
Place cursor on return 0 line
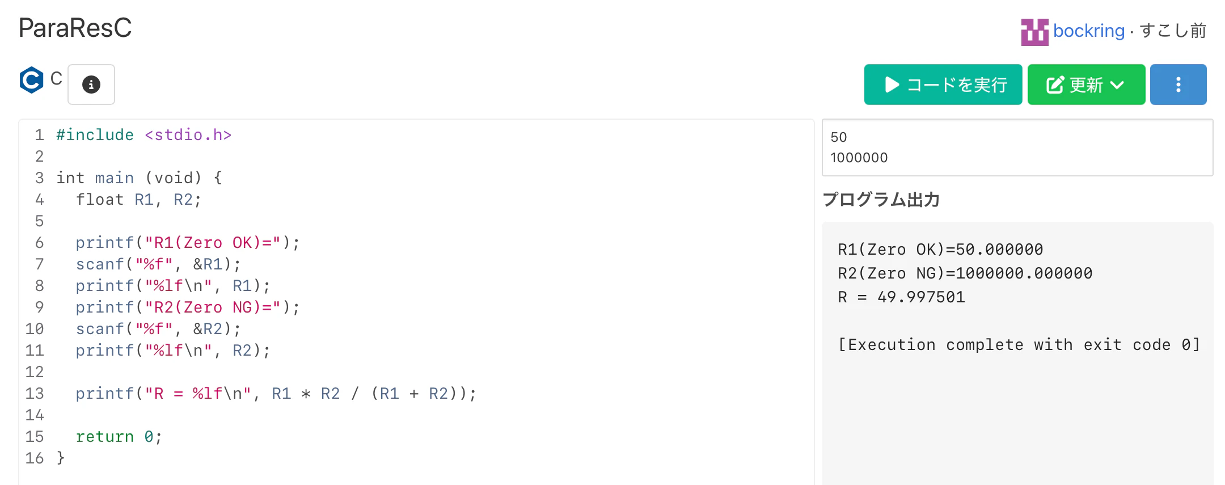119,437
